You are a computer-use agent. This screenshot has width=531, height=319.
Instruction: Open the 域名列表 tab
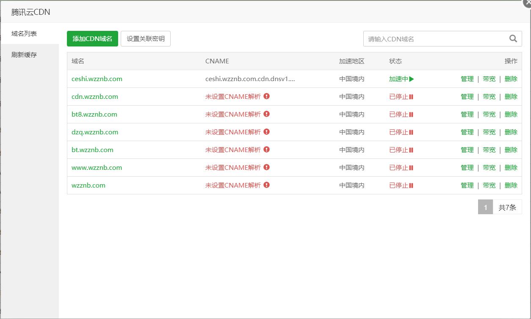[x=30, y=33]
